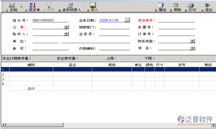This screenshot has width=216, height=129.
Task: Click the 货号 column header
Action: pos(182,65)
